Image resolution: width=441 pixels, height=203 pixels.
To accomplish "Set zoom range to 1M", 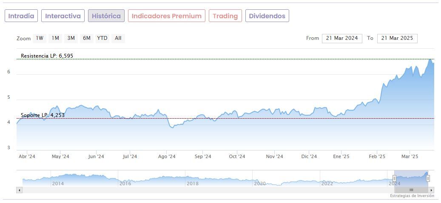I will pyautogui.click(x=55, y=38).
